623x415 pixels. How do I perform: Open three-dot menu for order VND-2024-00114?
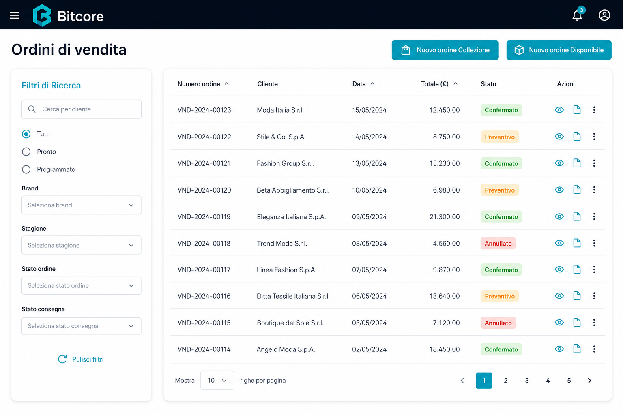pyautogui.click(x=594, y=349)
